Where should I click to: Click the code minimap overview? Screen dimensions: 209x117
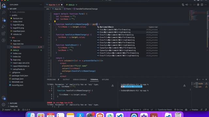point(198,16)
